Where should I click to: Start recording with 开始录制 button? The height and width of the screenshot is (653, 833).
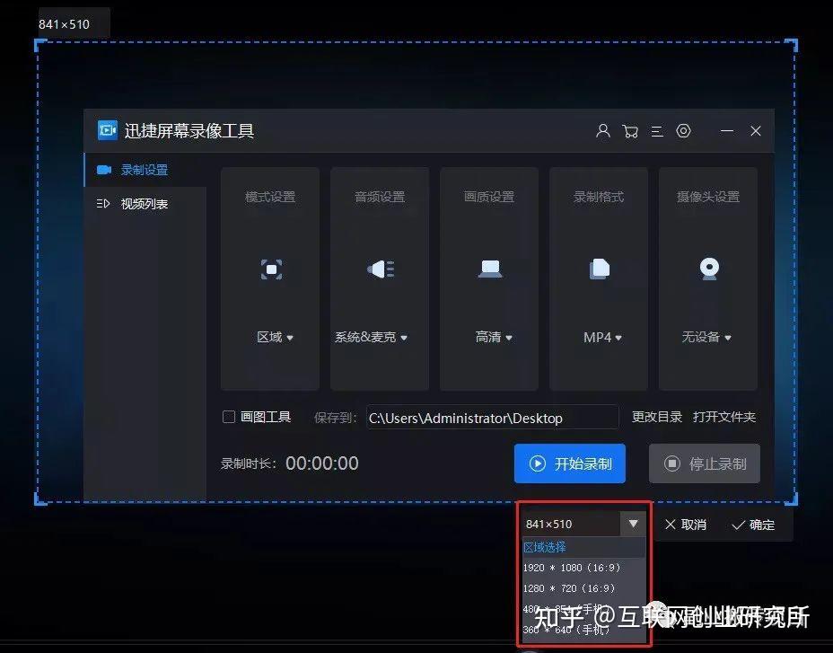pos(569,463)
